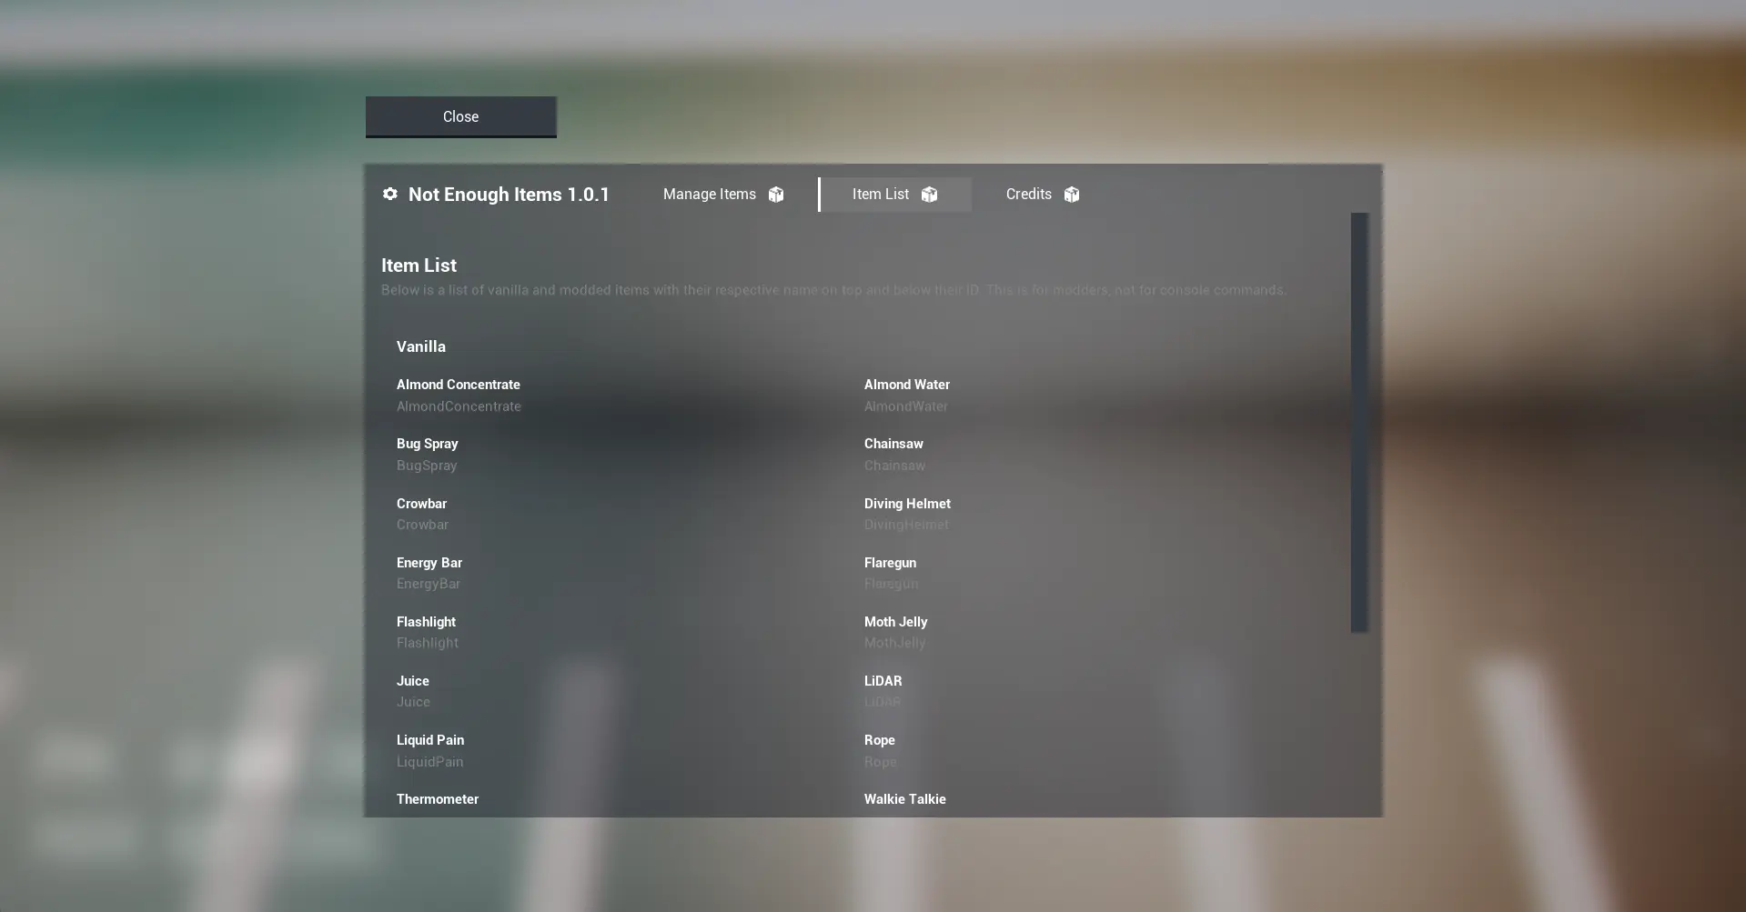
Task: Click the cube icon next to Credits
Action: tap(1071, 195)
